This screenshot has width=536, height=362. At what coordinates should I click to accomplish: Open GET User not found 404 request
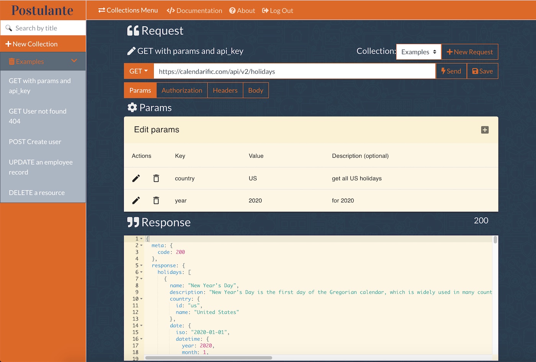[x=43, y=116]
